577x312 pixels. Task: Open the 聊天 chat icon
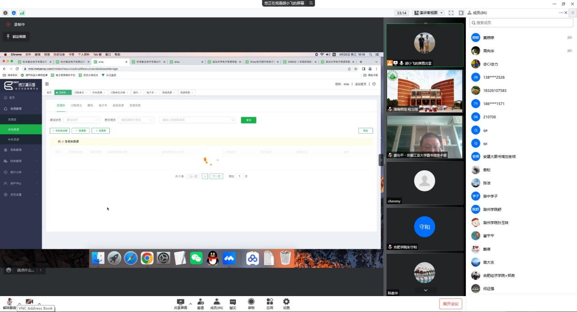click(233, 304)
